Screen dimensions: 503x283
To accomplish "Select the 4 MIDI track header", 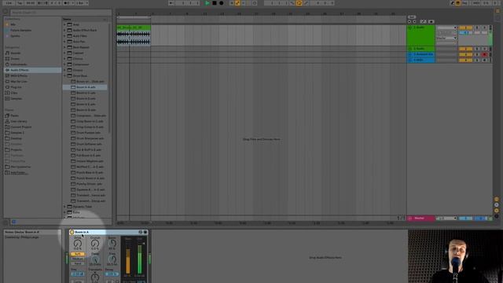I will [x=420, y=60].
